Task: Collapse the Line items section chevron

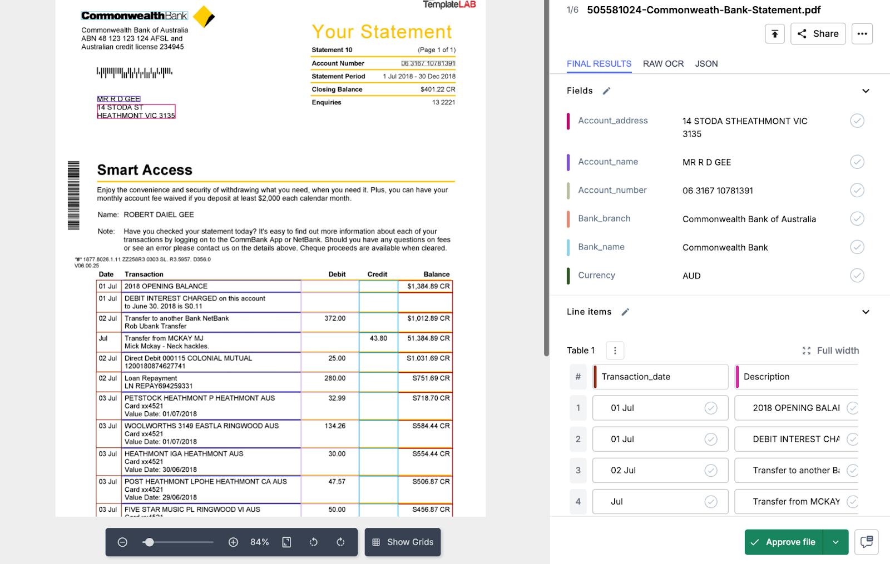Action: 866,312
